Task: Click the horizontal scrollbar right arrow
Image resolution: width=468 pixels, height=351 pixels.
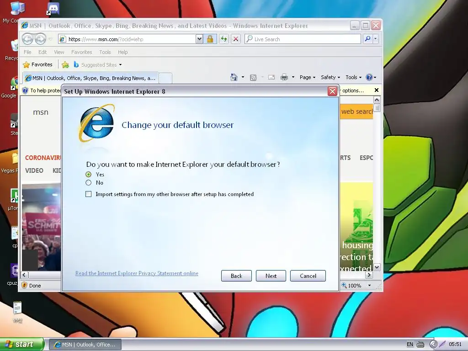Action: [369, 275]
